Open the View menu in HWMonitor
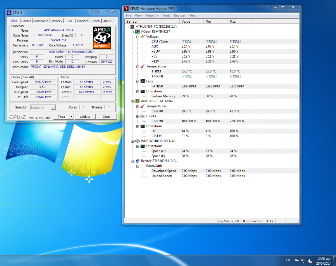Viewport: 336px width, 266px height. point(138,15)
